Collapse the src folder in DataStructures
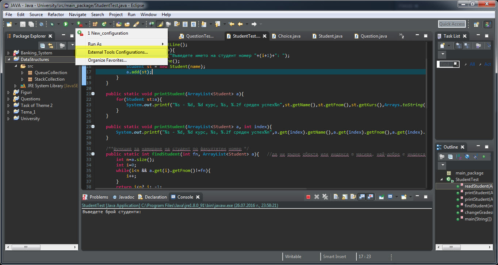The image size is (498, 265). click(16, 66)
